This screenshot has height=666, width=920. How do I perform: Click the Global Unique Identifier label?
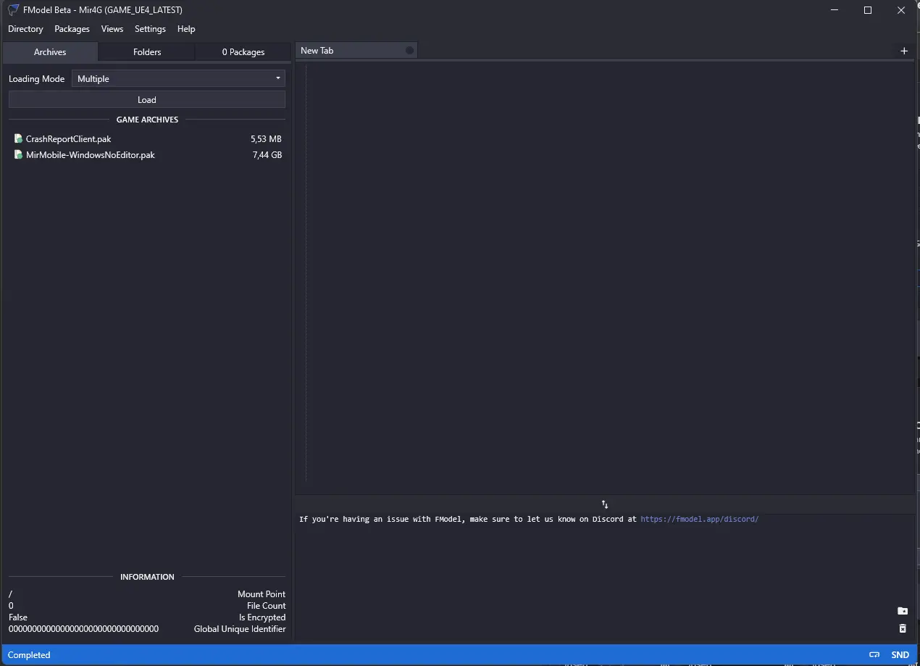click(x=240, y=629)
